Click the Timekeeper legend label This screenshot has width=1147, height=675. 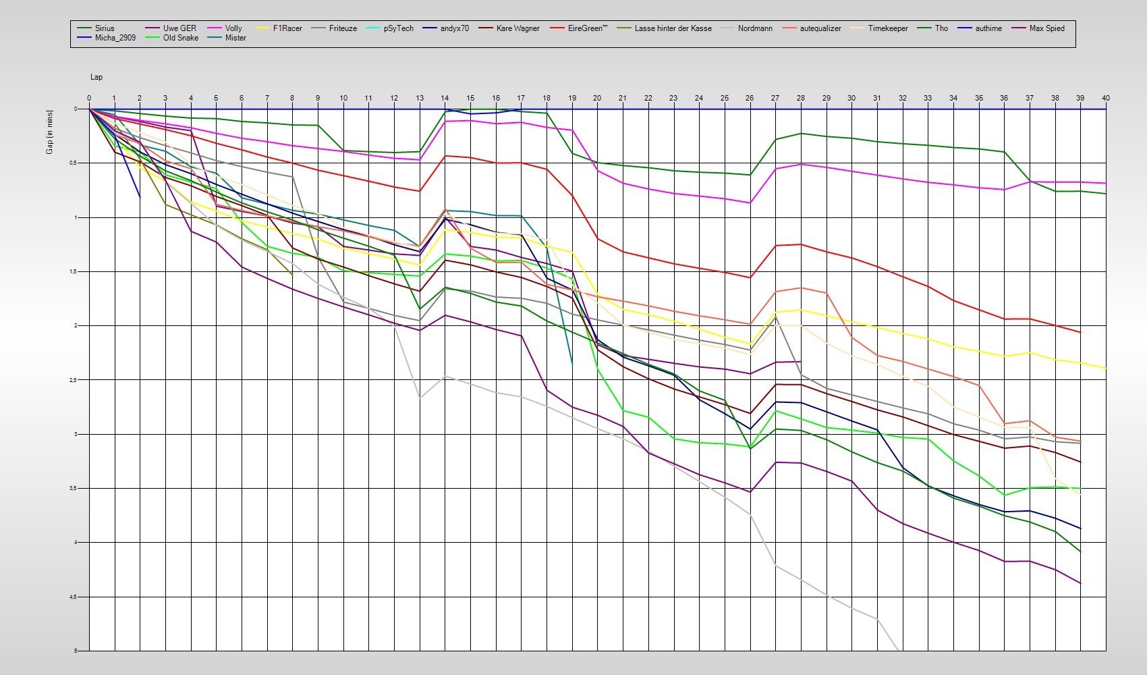888,28
